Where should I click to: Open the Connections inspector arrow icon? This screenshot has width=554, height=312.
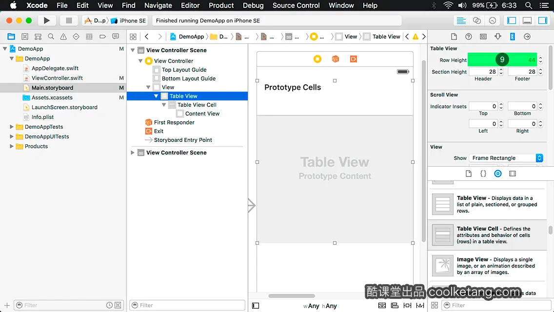click(x=527, y=37)
